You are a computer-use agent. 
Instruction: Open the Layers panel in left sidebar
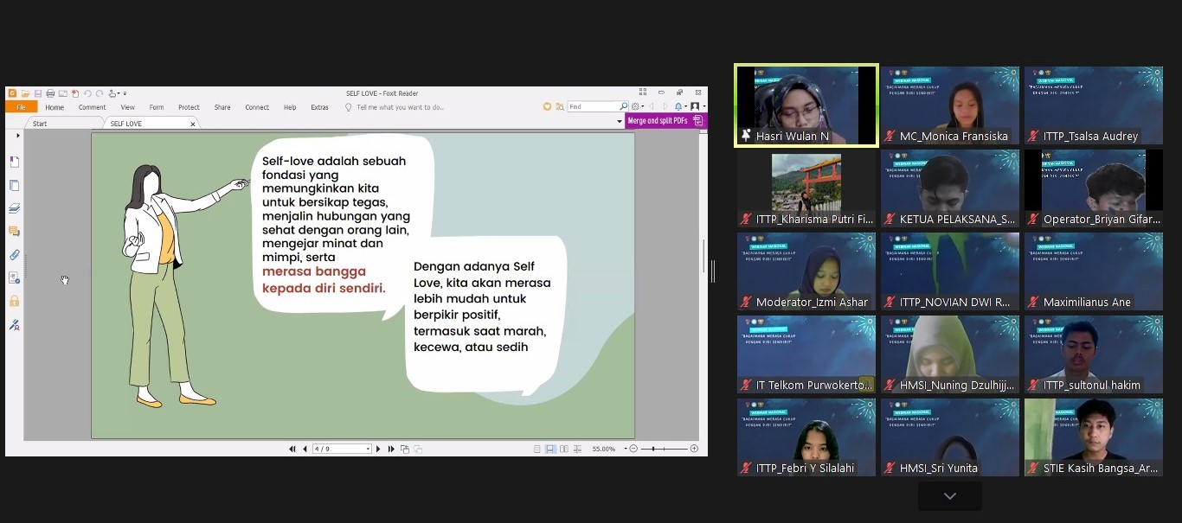pyautogui.click(x=14, y=208)
